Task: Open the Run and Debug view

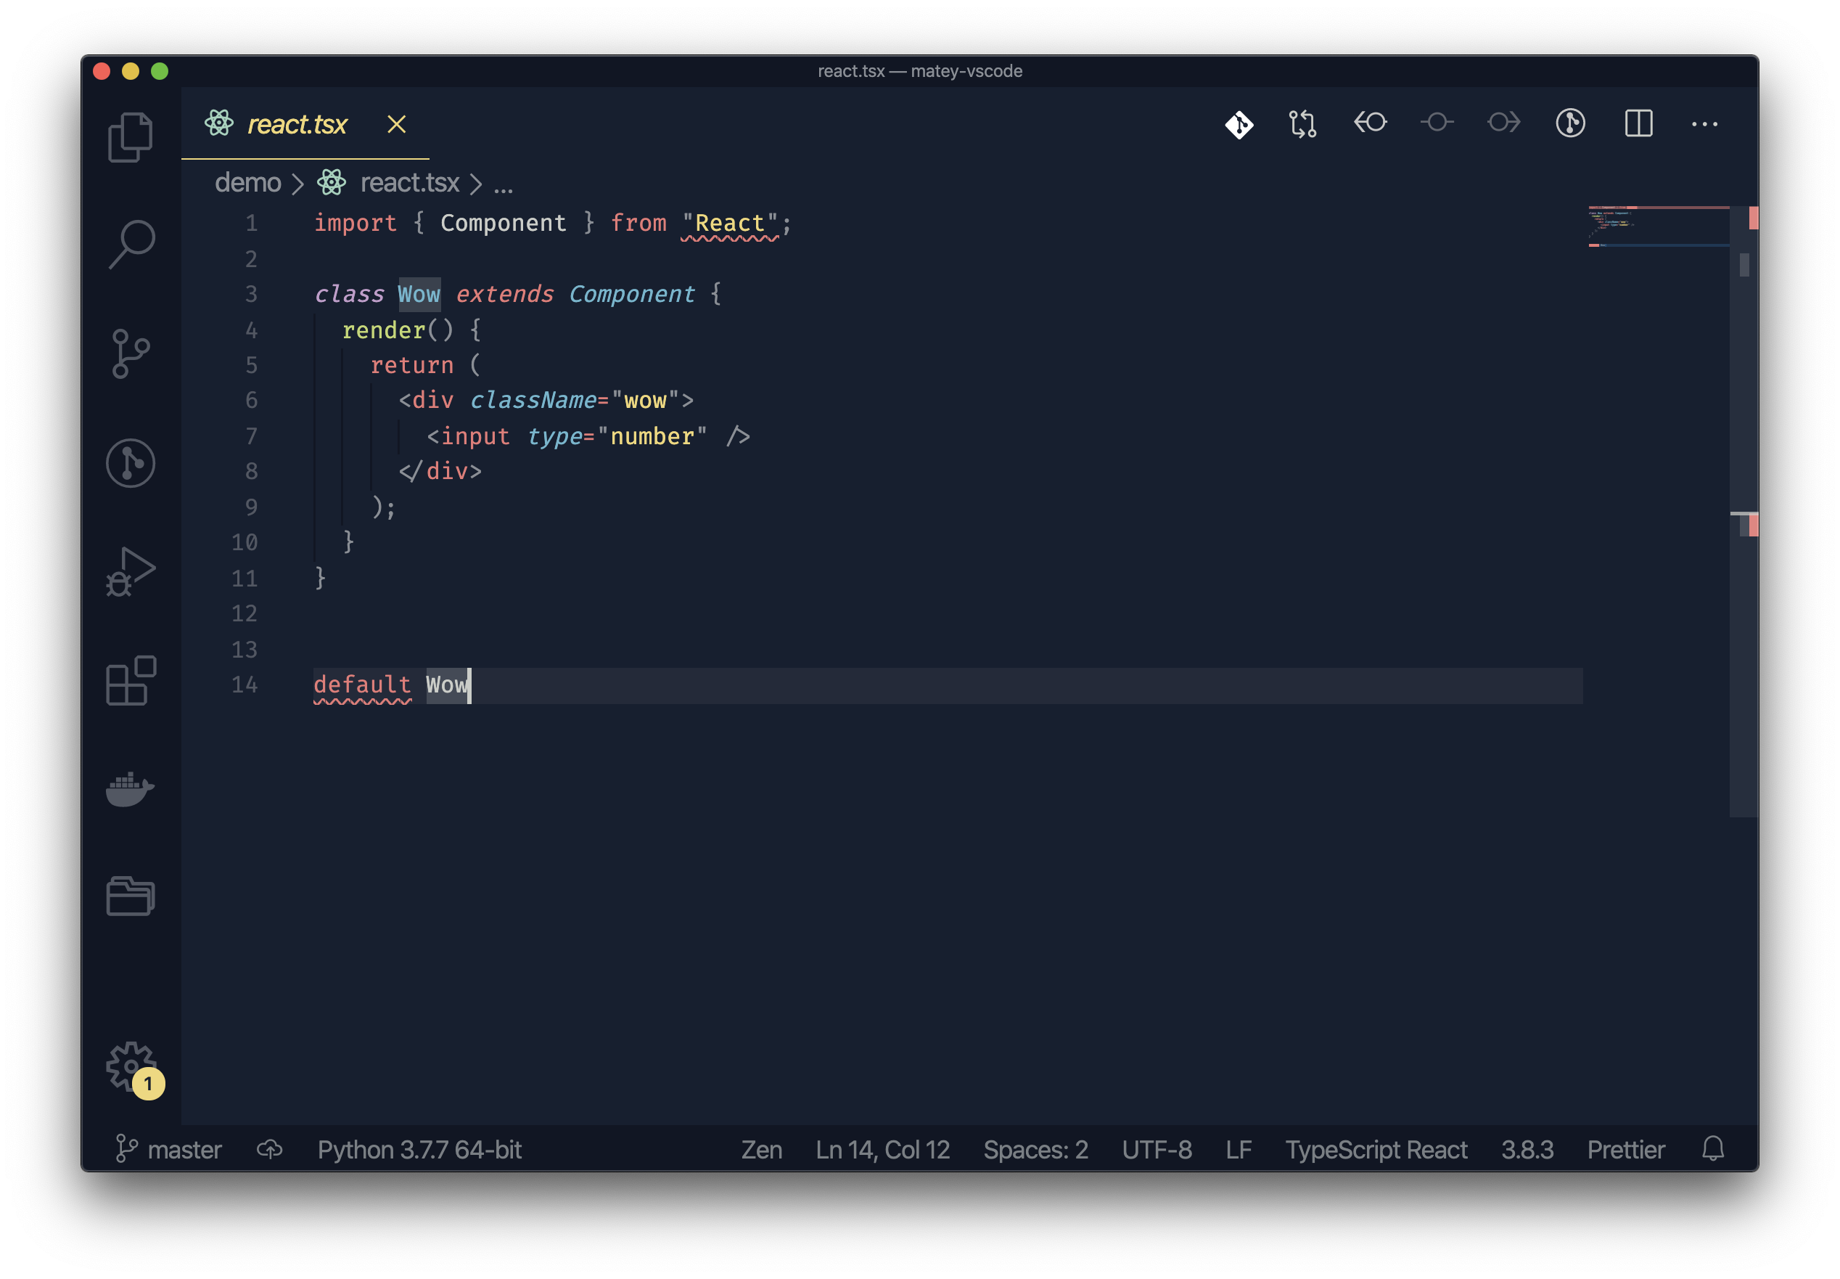Action: (x=131, y=571)
